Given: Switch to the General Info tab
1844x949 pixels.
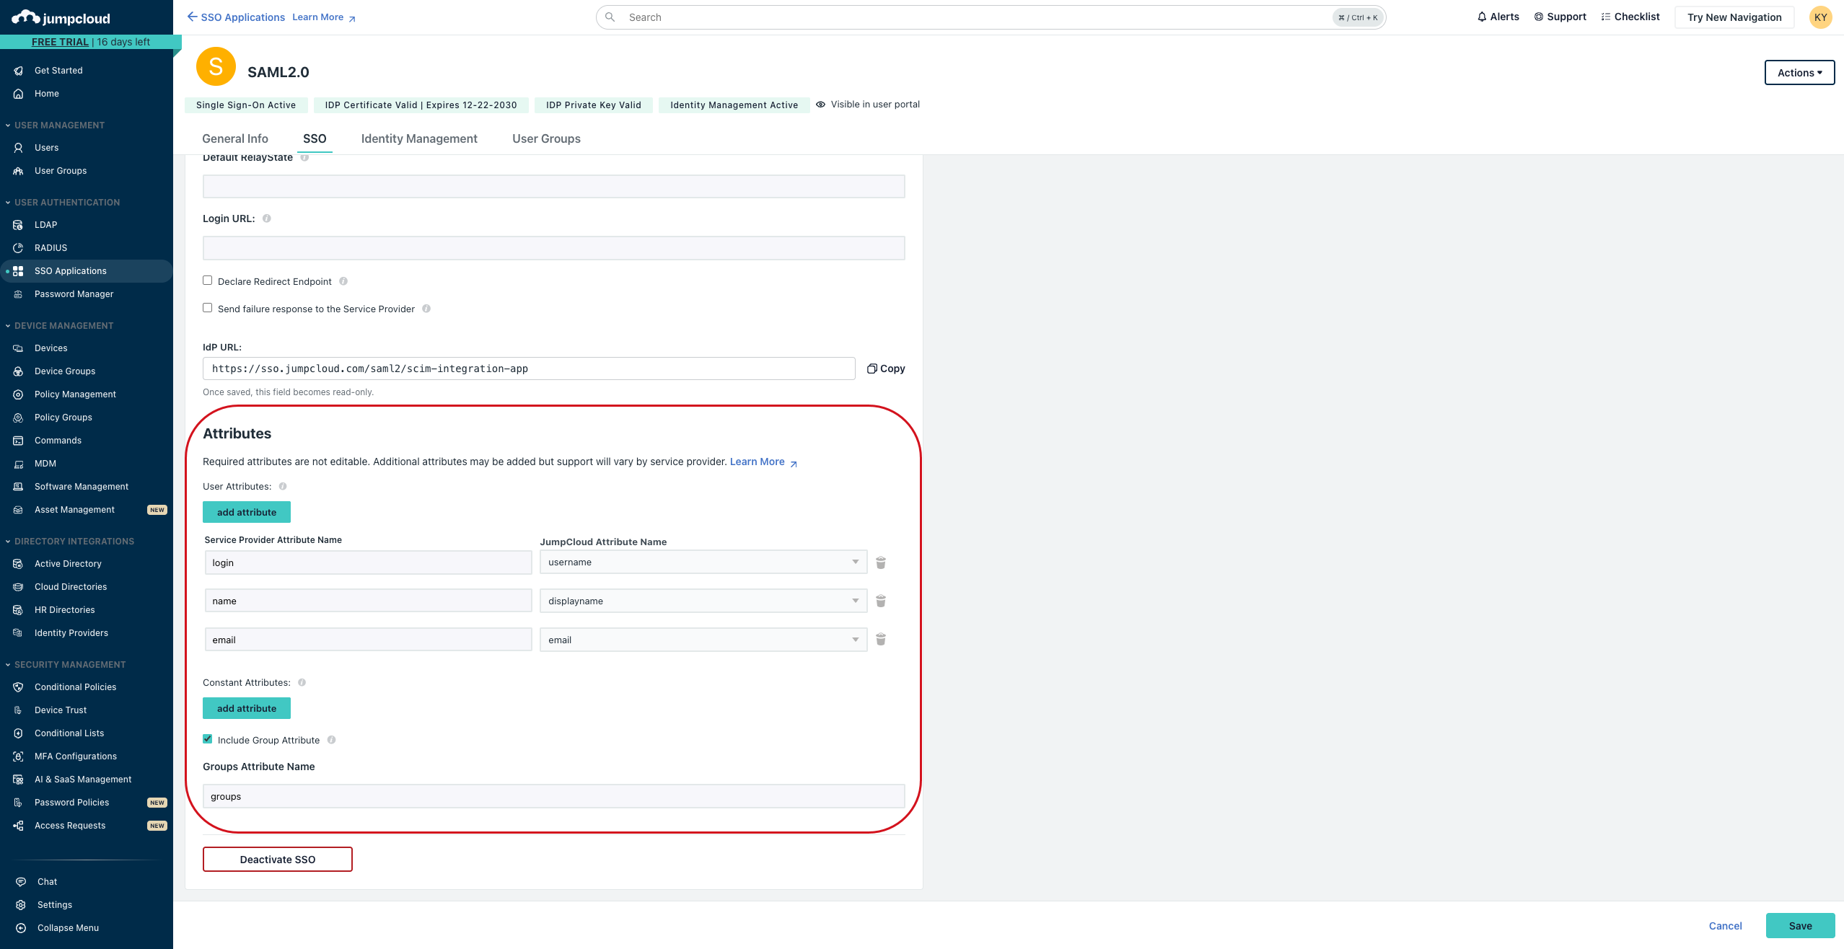Looking at the screenshot, I should [x=235, y=138].
